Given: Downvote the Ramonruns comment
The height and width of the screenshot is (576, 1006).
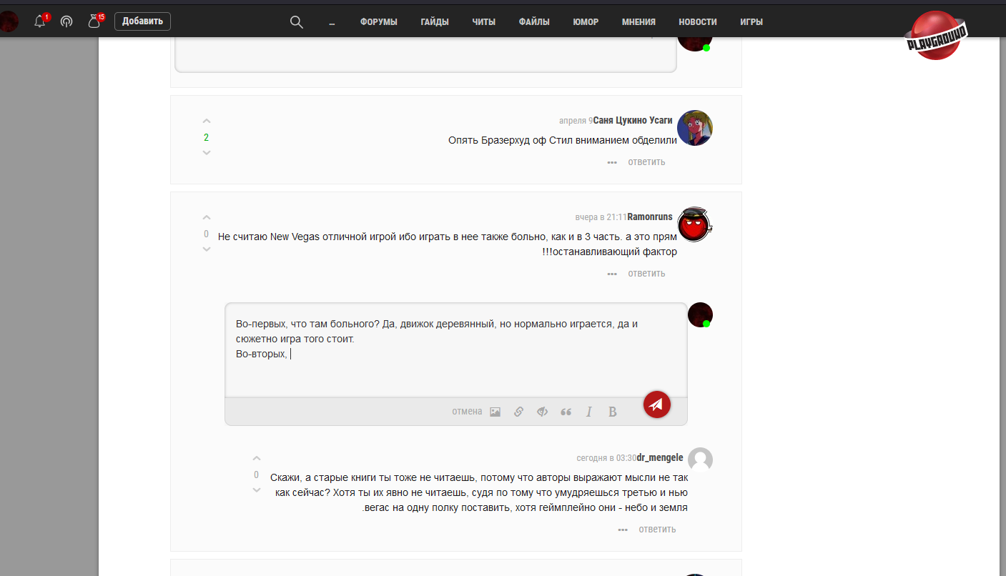Looking at the screenshot, I should (207, 249).
